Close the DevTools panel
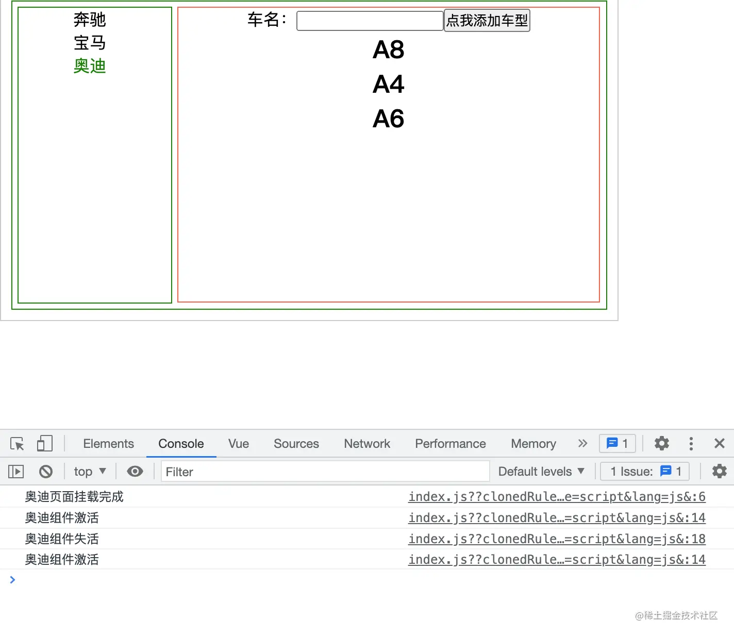This screenshot has height=637, width=734. pos(720,443)
